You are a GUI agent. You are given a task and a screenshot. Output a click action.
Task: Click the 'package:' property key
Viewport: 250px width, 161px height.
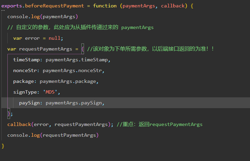[25, 82]
